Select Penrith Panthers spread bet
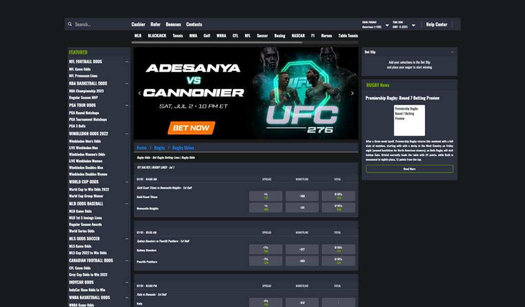The height and width of the screenshot is (307, 525). pos(266,260)
